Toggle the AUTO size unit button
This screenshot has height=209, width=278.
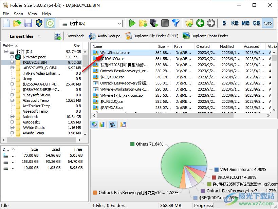(x=267, y=23)
